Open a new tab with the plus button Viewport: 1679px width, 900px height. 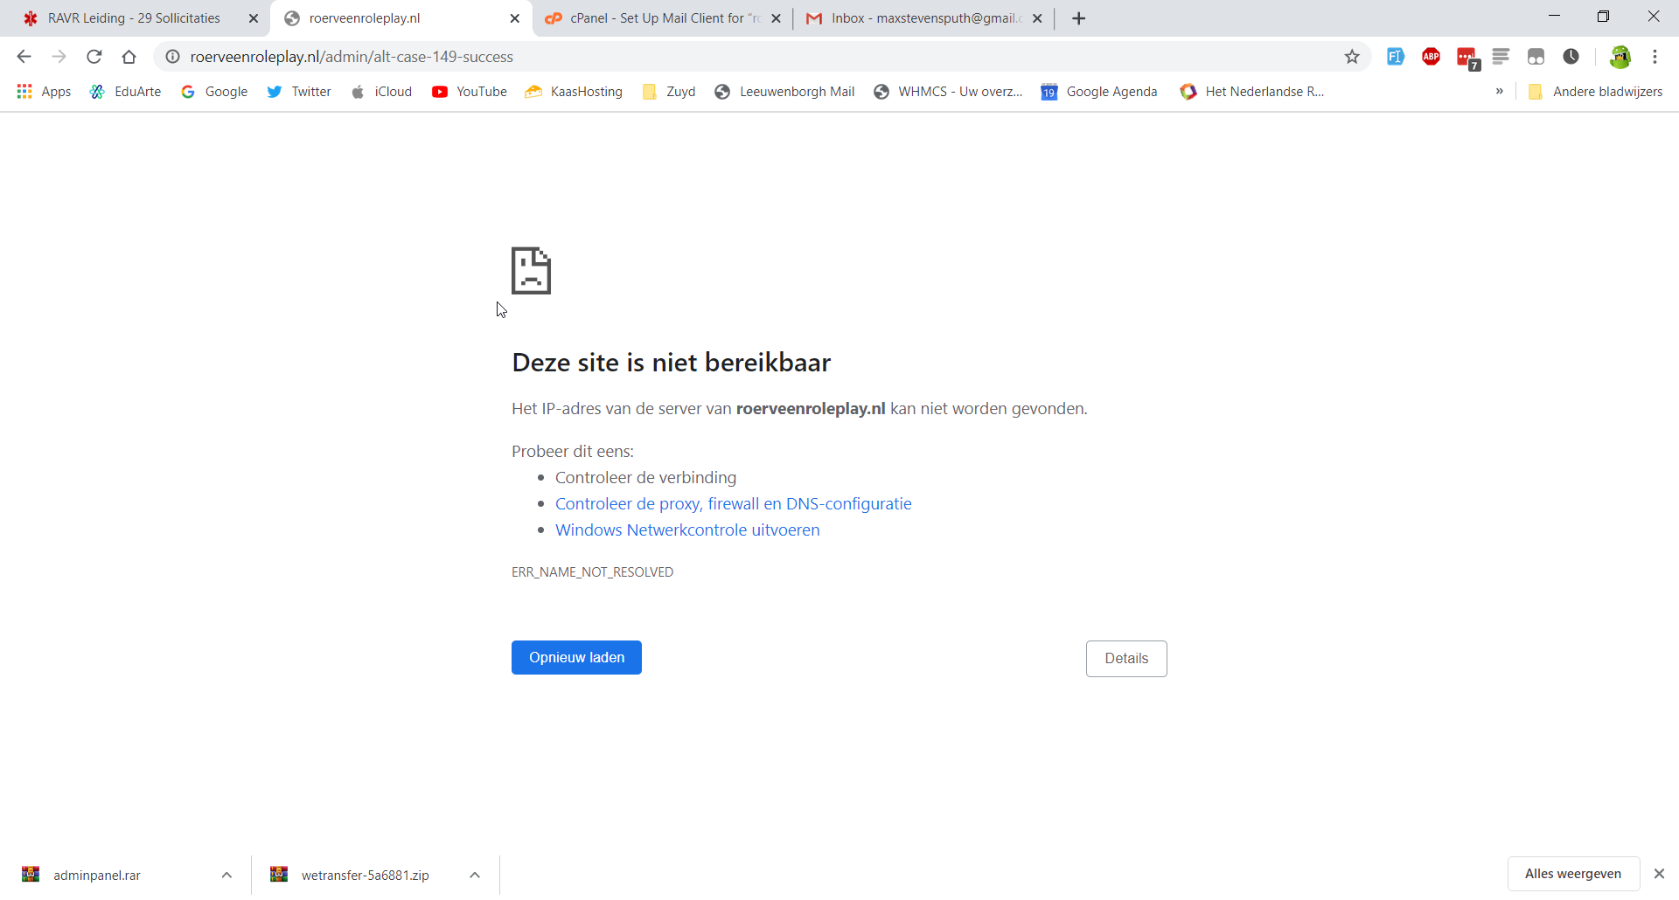pos(1079,18)
